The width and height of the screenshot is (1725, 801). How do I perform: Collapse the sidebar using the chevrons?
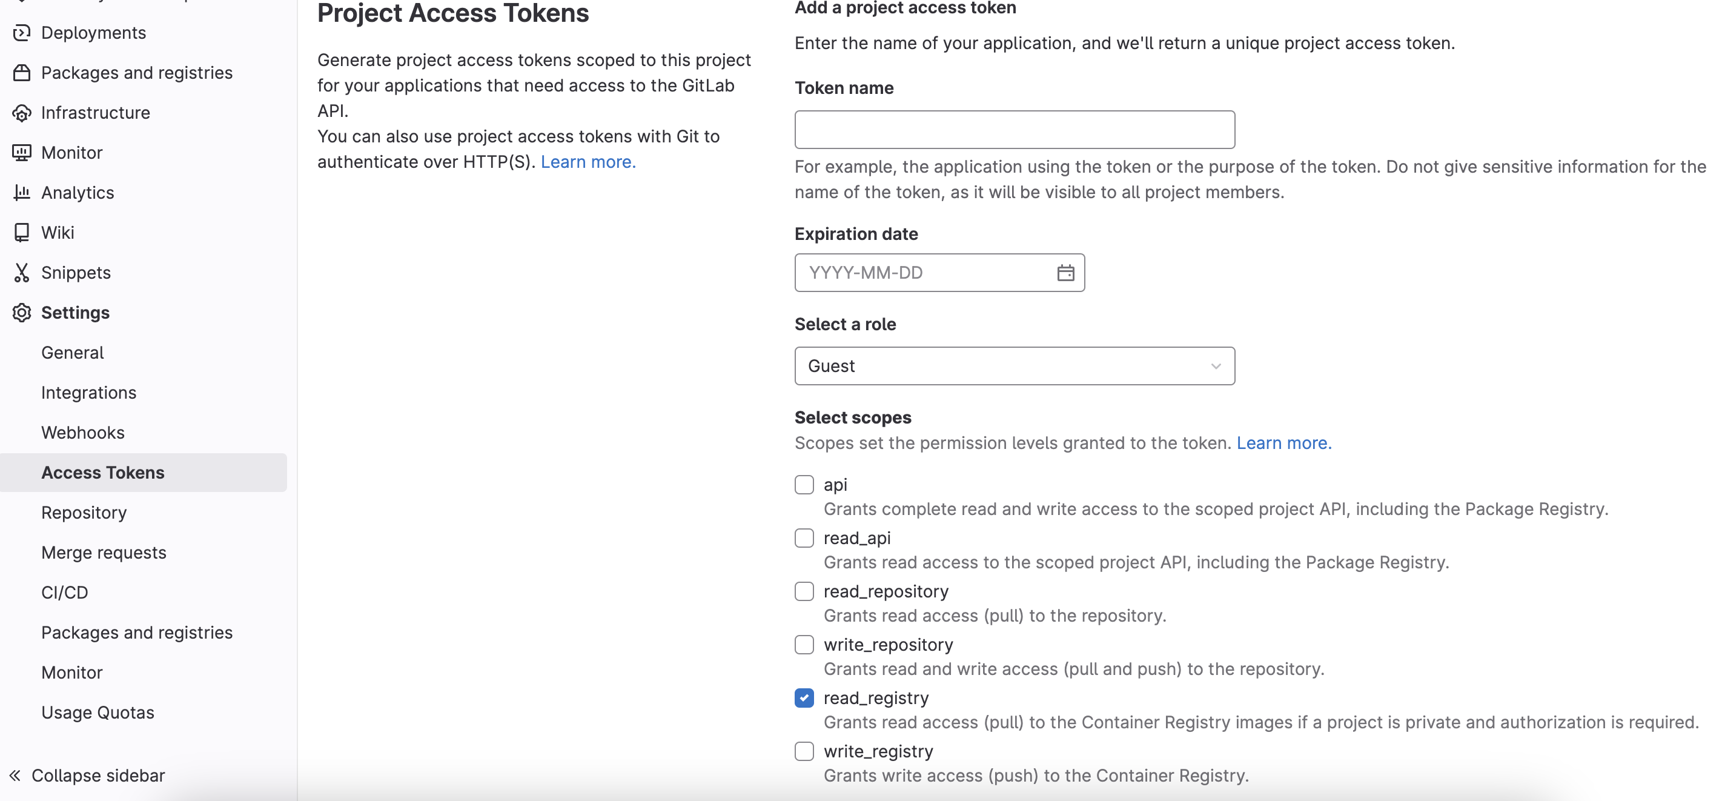15,776
